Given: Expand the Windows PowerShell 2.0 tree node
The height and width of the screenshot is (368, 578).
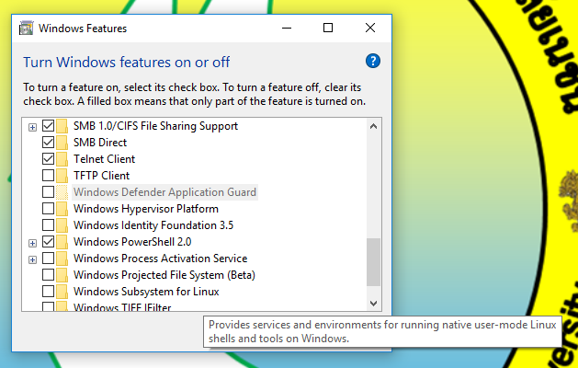Looking at the screenshot, I should point(33,242).
